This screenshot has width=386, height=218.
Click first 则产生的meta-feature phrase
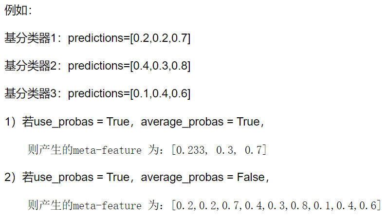(x=84, y=150)
